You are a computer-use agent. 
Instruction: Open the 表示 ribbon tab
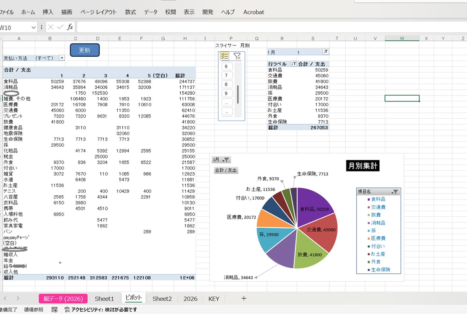click(189, 12)
